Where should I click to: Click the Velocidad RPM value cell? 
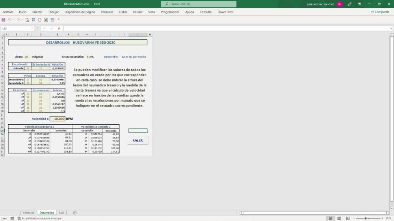[58, 118]
